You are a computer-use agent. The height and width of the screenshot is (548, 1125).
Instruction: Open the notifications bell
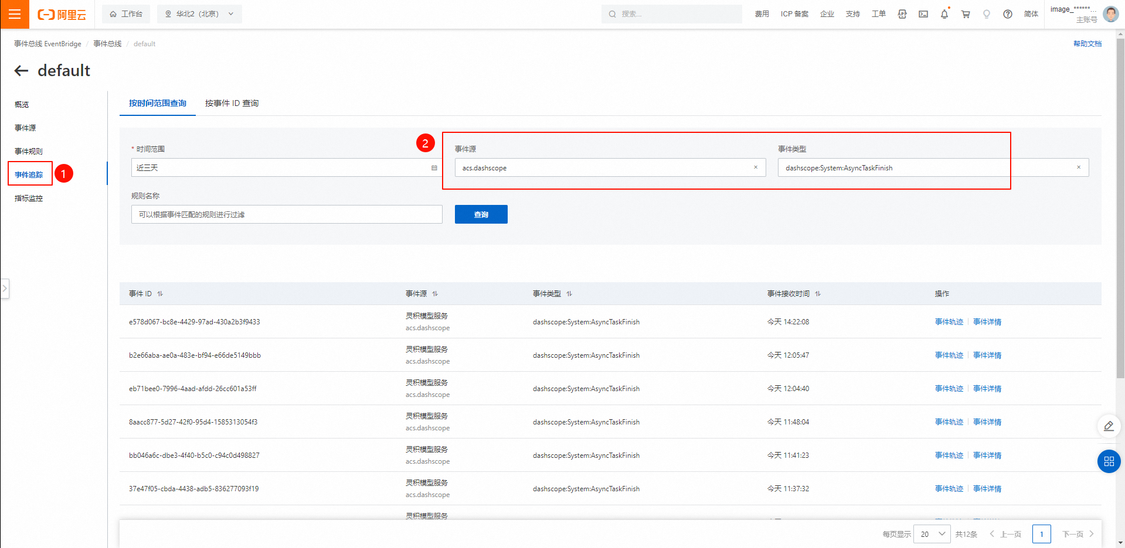944,14
